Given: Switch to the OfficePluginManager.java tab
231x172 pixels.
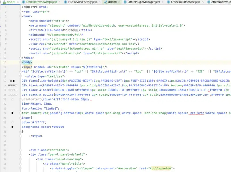Looking at the screenshot, I should 144,2.
